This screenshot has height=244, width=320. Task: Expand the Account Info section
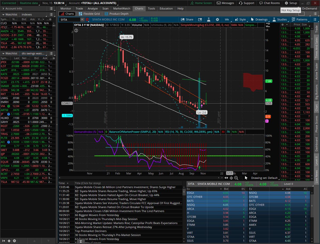pos(3,9)
